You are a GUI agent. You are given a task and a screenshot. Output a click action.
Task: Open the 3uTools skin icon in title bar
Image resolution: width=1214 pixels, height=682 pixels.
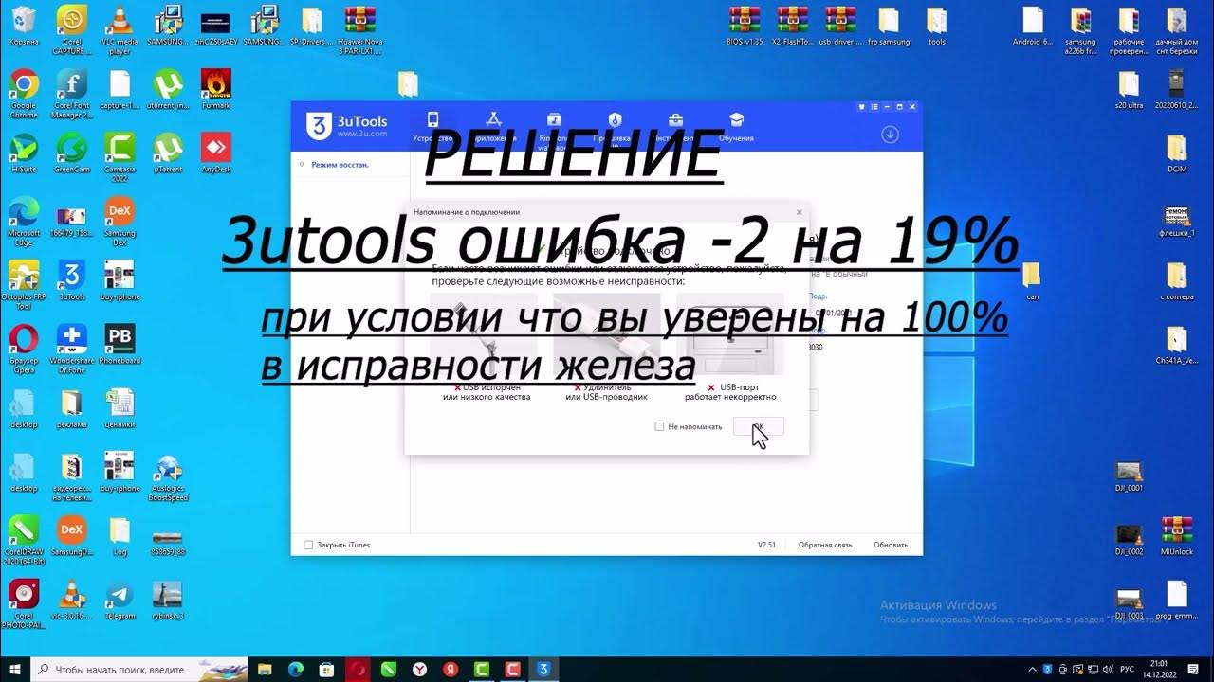[861, 106]
